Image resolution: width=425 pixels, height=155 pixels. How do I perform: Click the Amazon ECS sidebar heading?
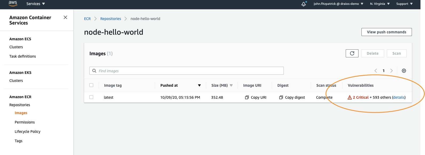click(x=20, y=39)
